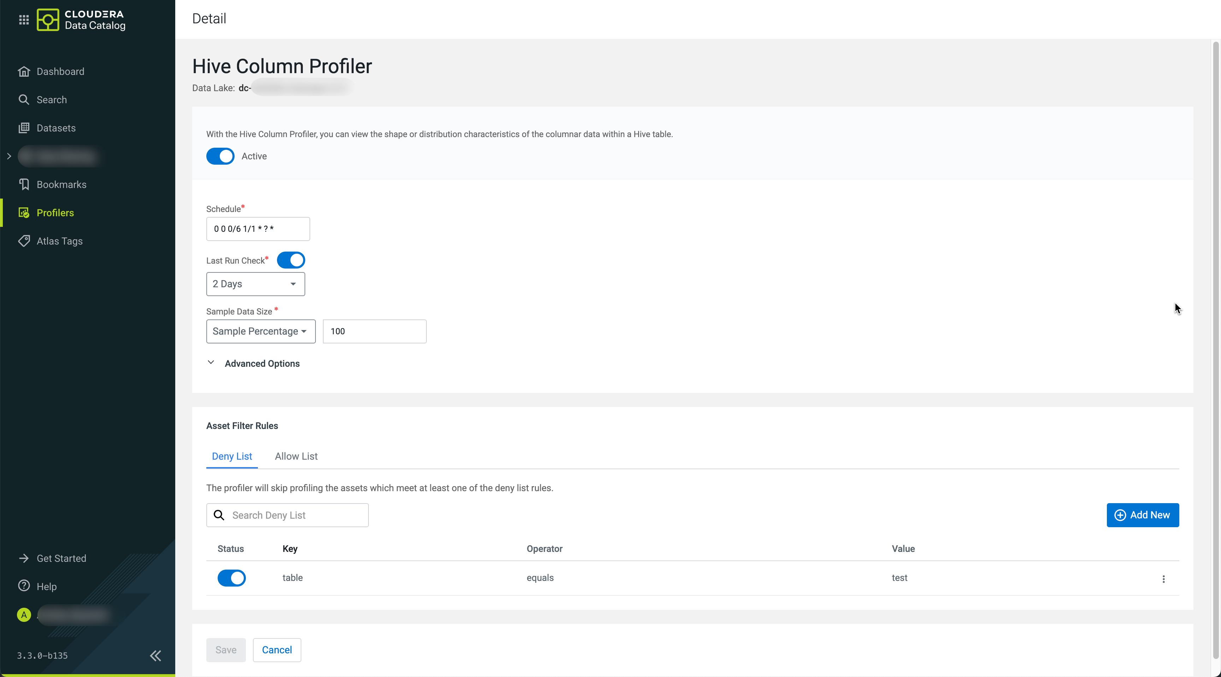The image size is (1221, 677).
Task: Select the Deny List tab
Action: 232,456
